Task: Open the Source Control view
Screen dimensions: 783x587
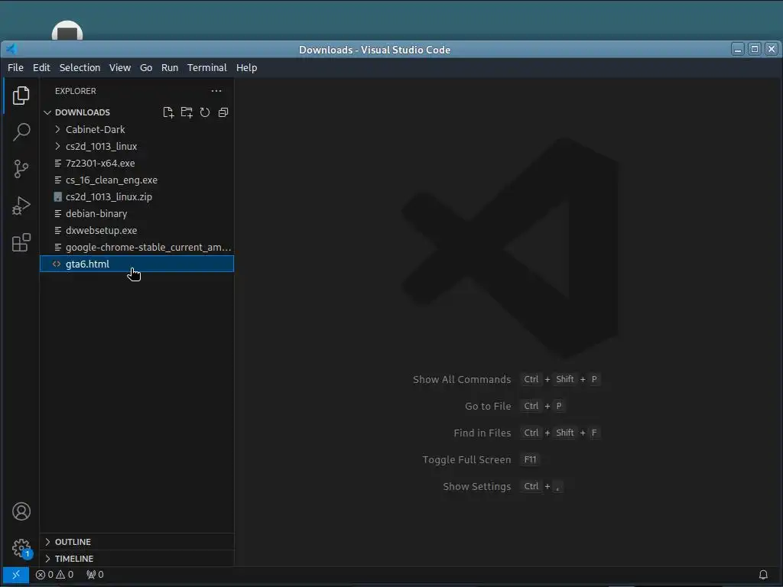Action: (x=21, y=169)
